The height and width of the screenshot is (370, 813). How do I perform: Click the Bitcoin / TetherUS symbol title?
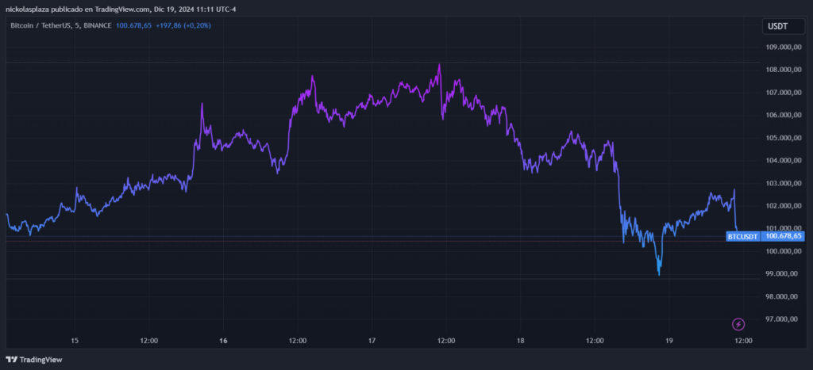(x=41, y=25)
